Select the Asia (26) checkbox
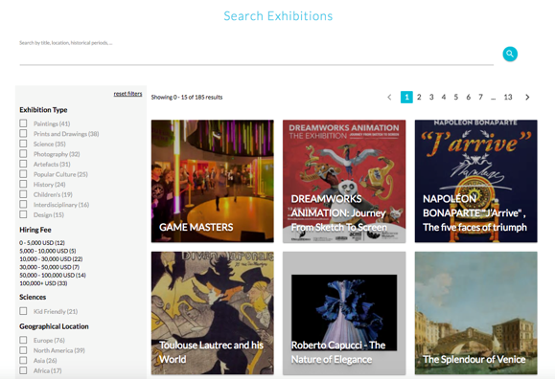Viewport: 555px width, 379px height. [23, 360]
